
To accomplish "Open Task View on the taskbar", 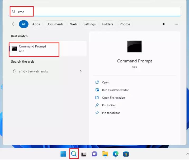I will (x=84, y=154).
